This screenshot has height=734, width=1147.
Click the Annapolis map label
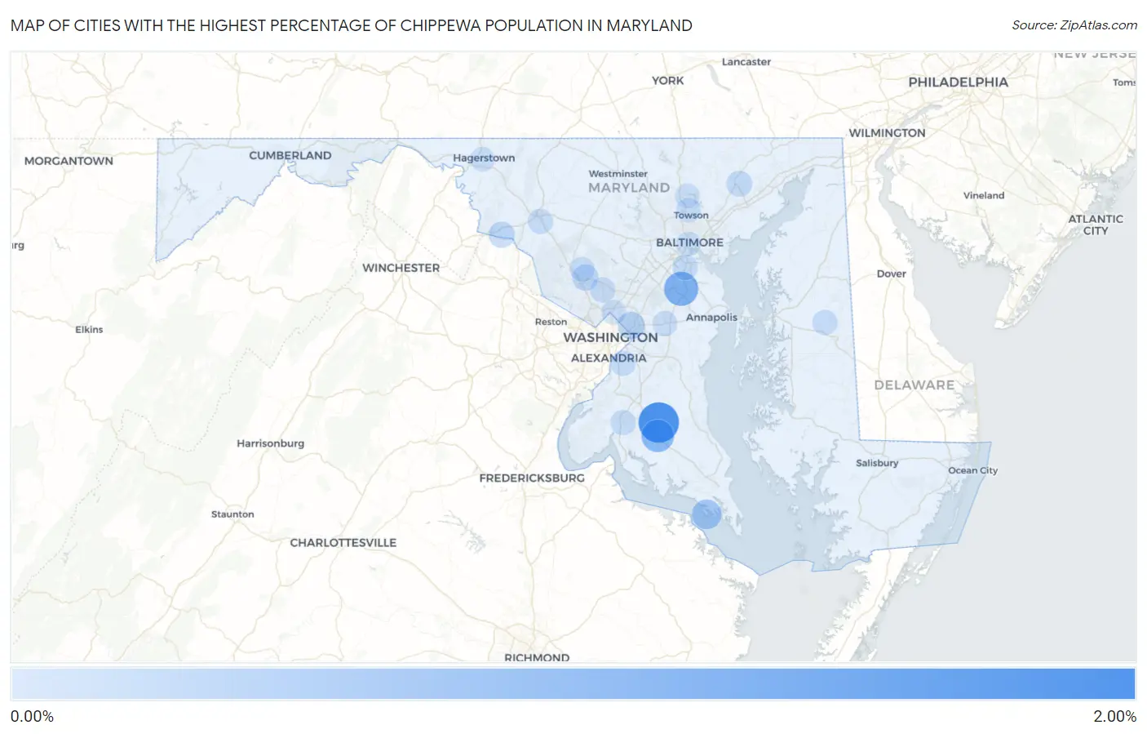(x=711, y=318)
